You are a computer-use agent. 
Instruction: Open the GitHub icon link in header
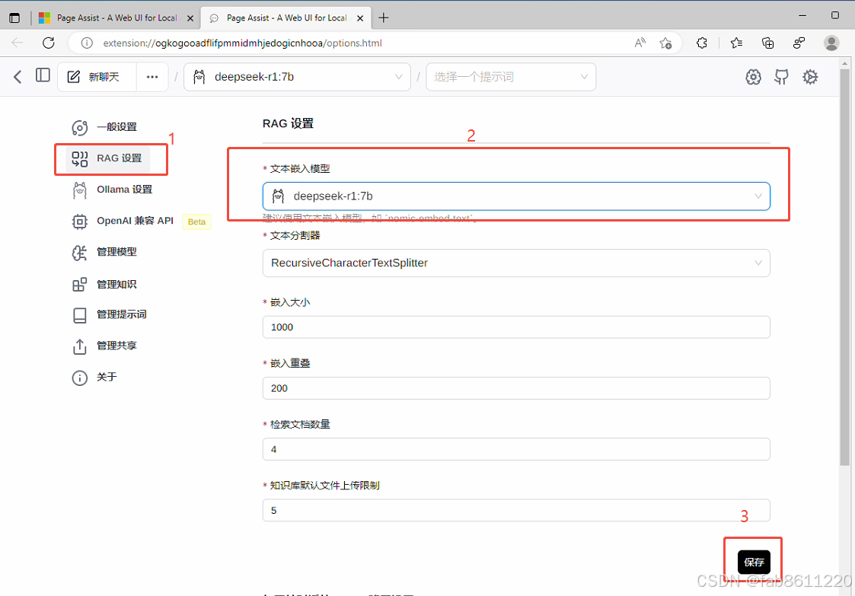pos(781,77)
